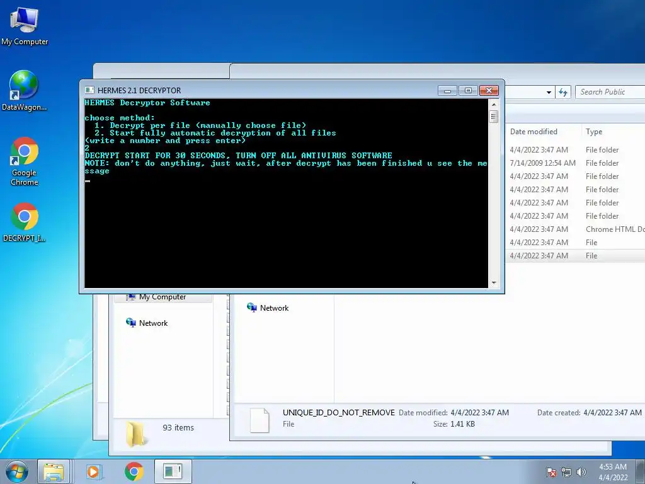This screenshot has height=484, width=645.
Task: Click console scrollbar down arrow
Action: coord(494,283)
